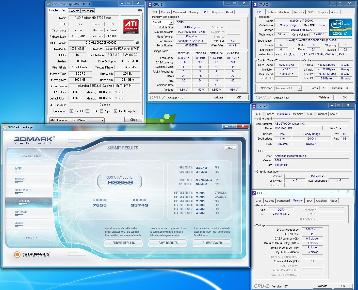Click the GPU-Z camera screenshot icon

139,10
